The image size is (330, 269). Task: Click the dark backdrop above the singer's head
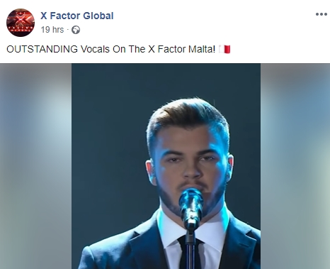(x=166, y=80)
